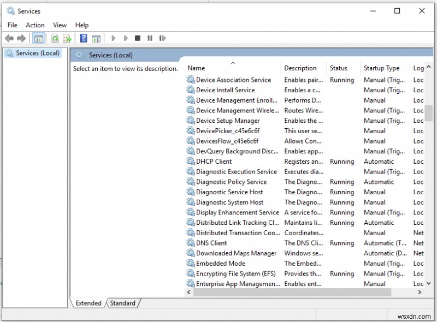Image resolution: width=437 pixels, height=322 pixels.
Task: Open the Action menu
Action: (35, 25)
